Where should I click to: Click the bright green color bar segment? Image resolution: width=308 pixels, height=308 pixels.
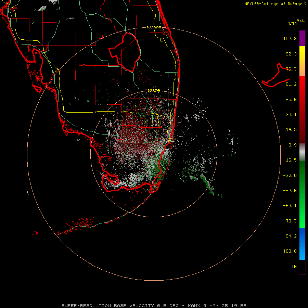(x=302, y=194)
